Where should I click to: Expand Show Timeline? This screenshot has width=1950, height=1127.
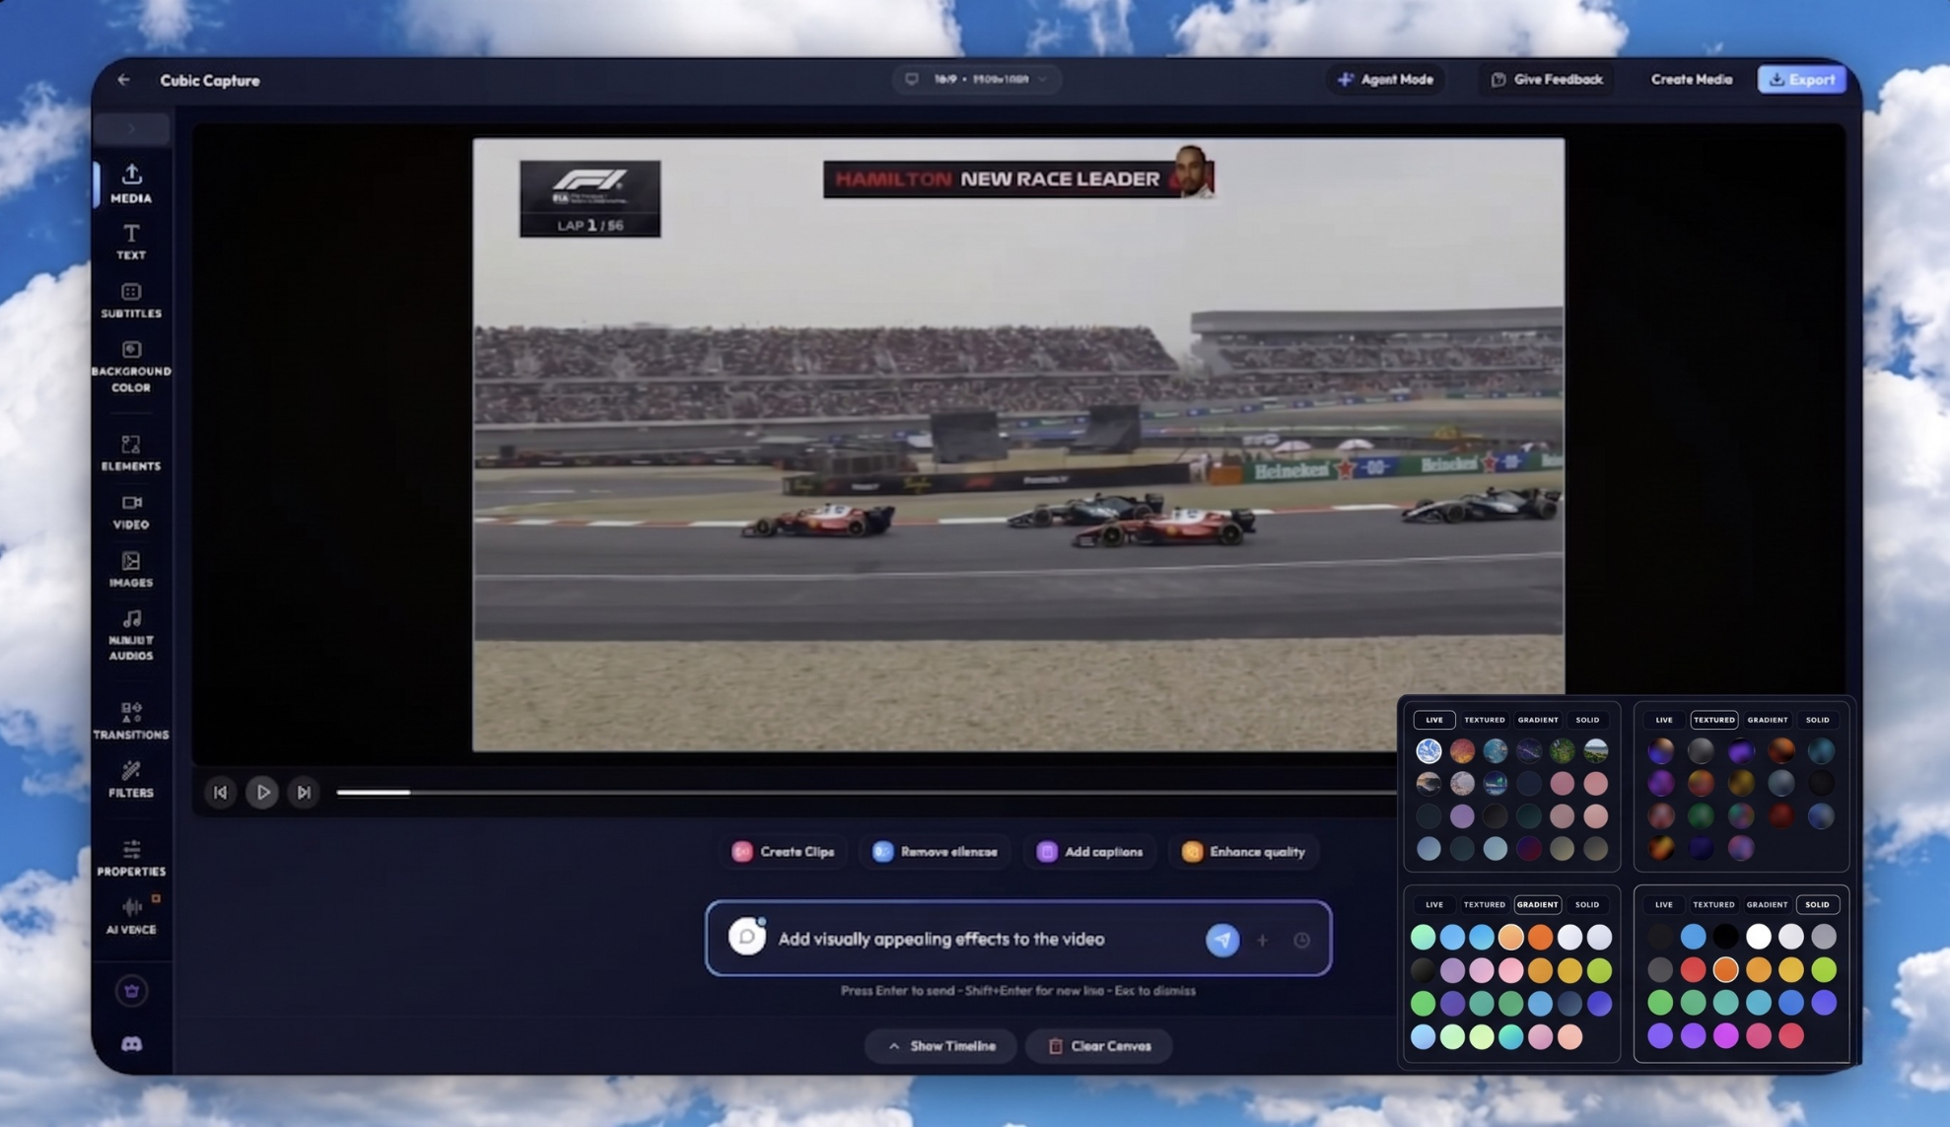pyautogui.click(x=941, y=1046)
